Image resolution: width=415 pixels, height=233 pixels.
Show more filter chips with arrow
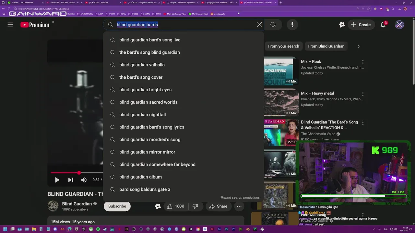pyautogui.click(x=358, y=46)
